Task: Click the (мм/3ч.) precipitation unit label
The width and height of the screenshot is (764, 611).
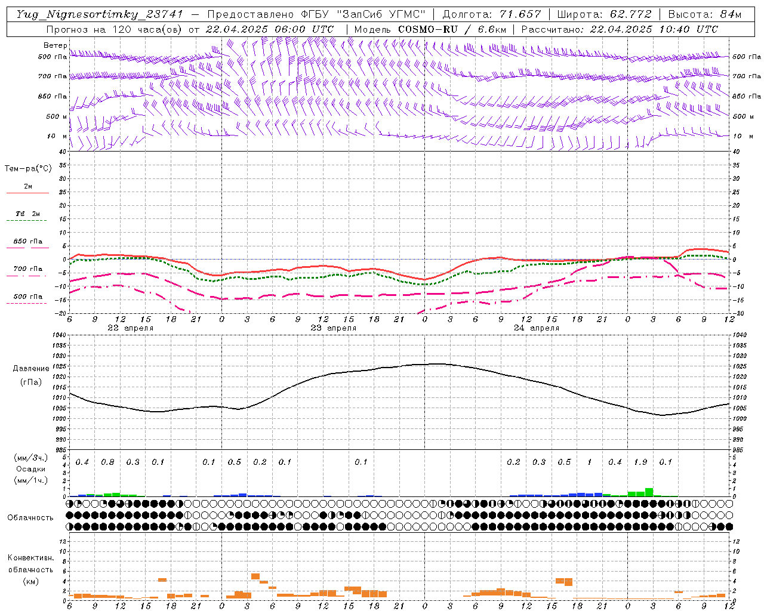Action: (x=31, y=458)
